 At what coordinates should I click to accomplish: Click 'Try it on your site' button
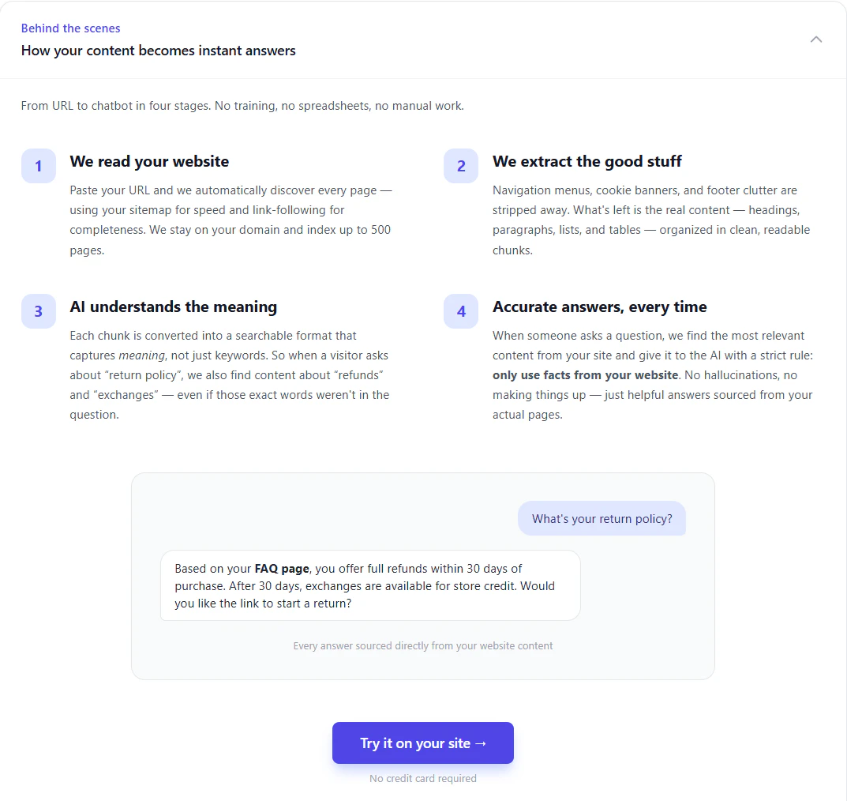[x=423, y=743]
